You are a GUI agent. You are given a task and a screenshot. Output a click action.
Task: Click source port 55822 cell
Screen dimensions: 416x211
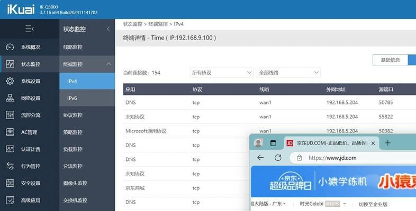[x=386, y=117]
